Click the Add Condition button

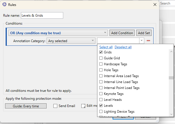pos(122,33)
